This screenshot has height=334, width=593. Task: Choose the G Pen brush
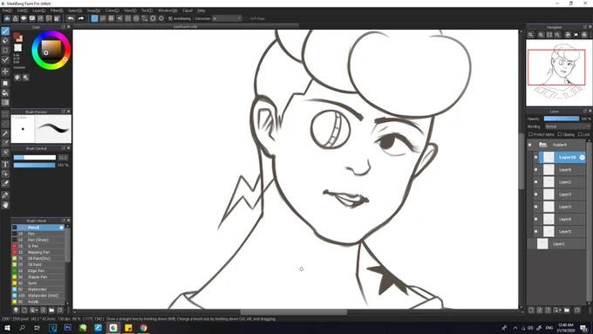[37, 246]
